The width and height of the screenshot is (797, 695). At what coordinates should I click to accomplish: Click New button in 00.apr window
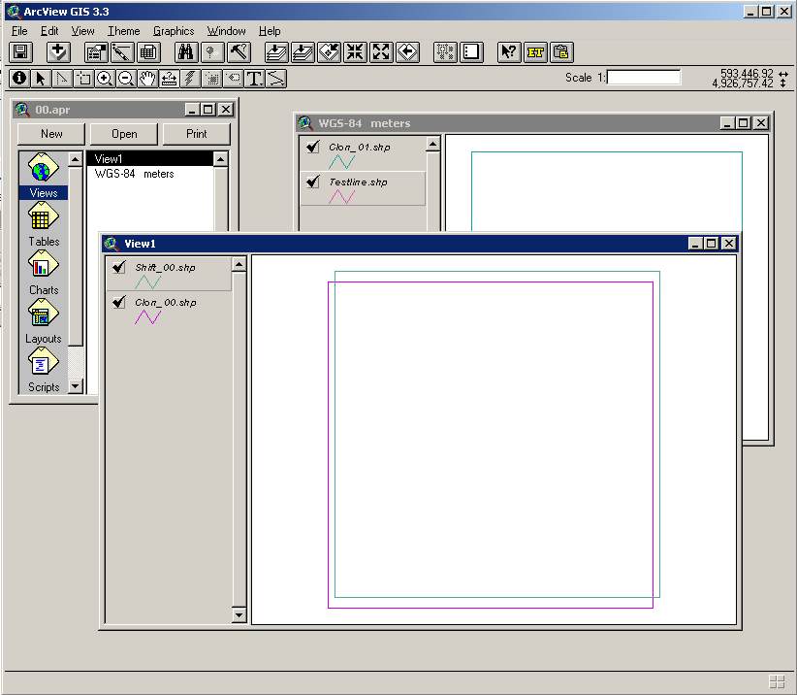(x=51, y=134)
